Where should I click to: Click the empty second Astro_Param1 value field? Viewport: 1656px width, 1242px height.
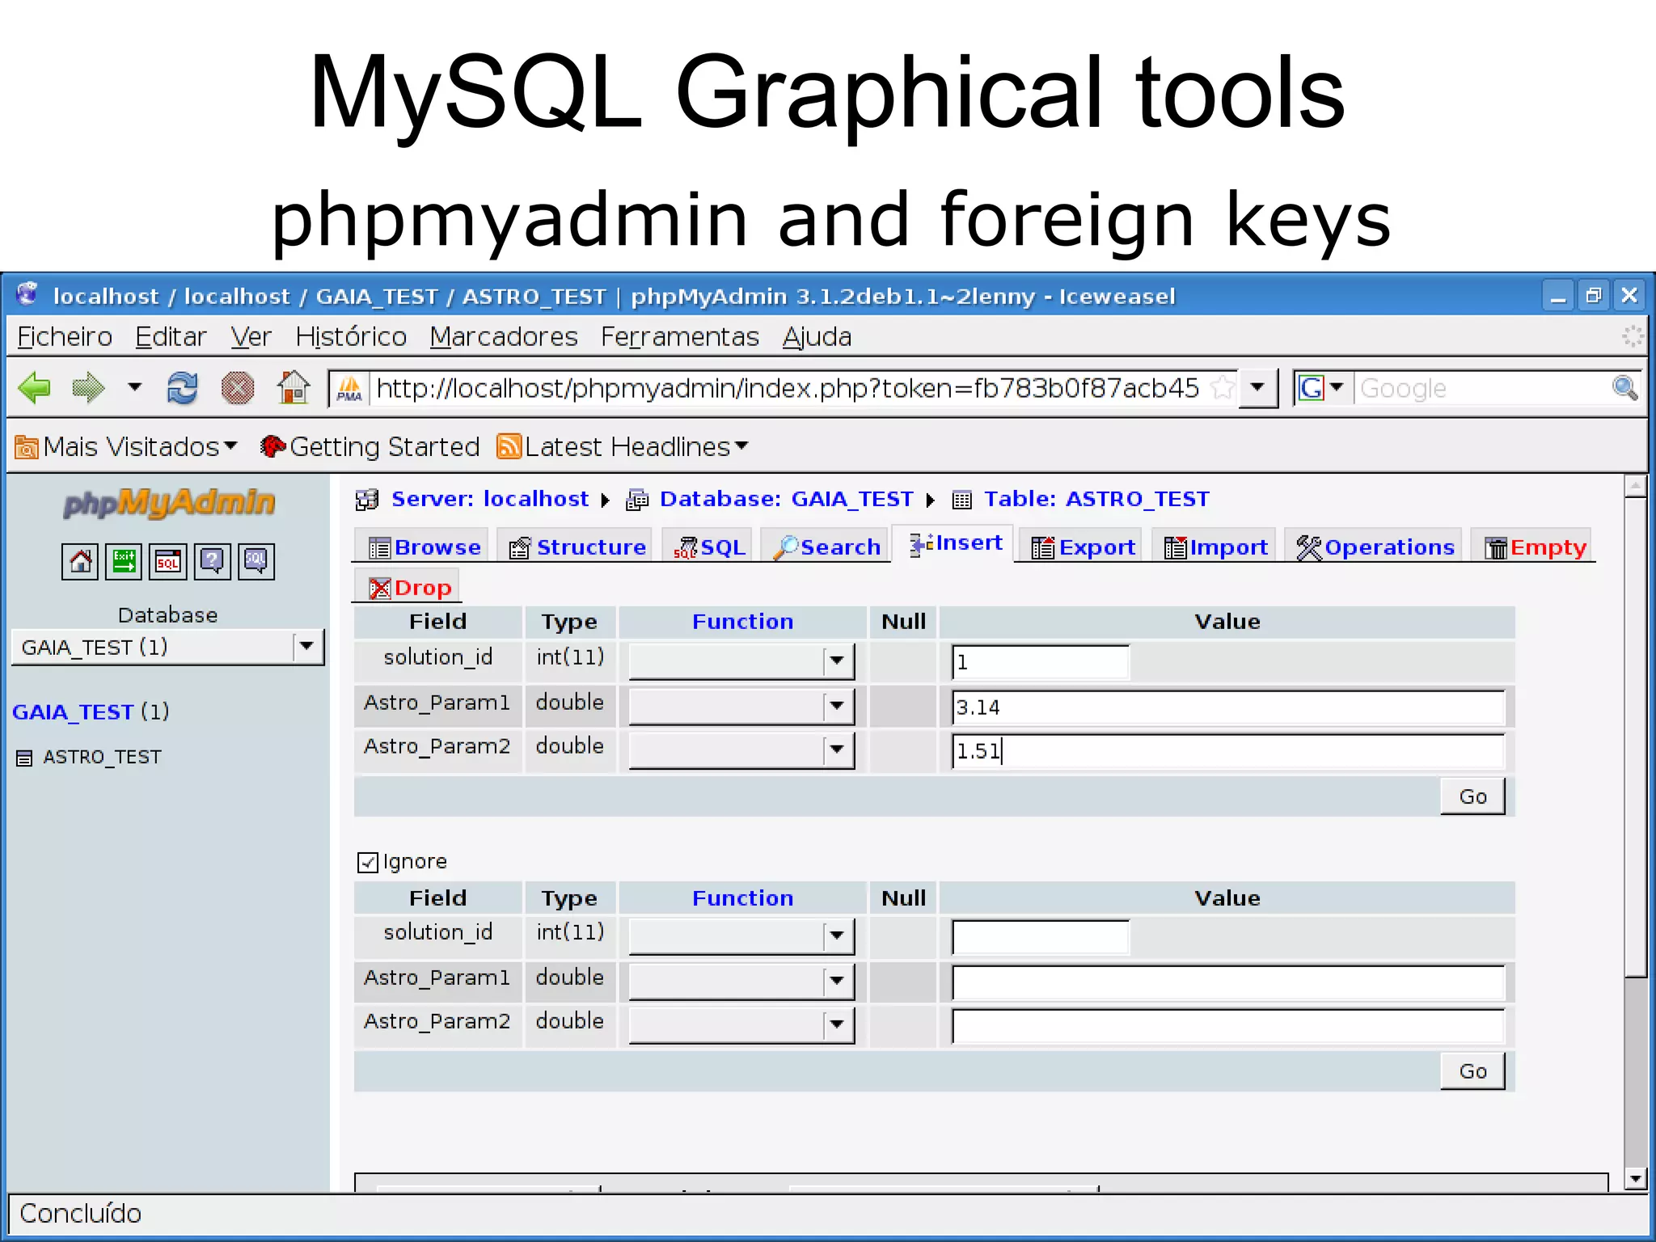click(1228, 982)
